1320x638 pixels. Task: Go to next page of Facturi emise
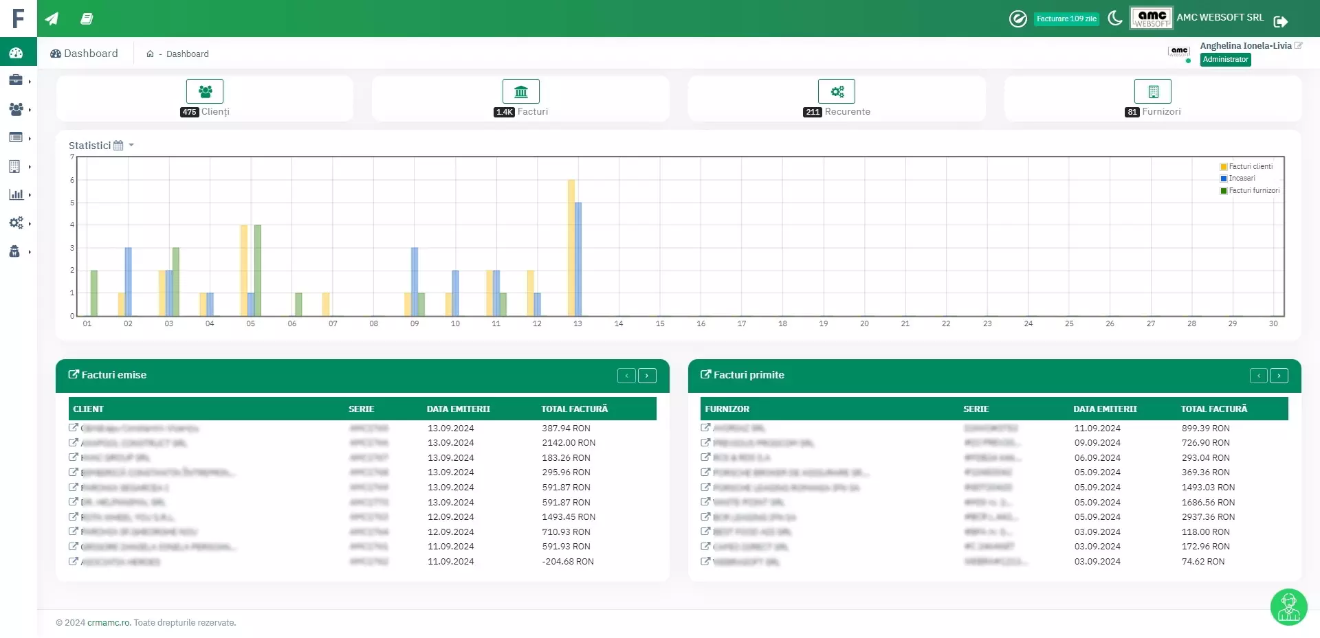pos(647,376)
